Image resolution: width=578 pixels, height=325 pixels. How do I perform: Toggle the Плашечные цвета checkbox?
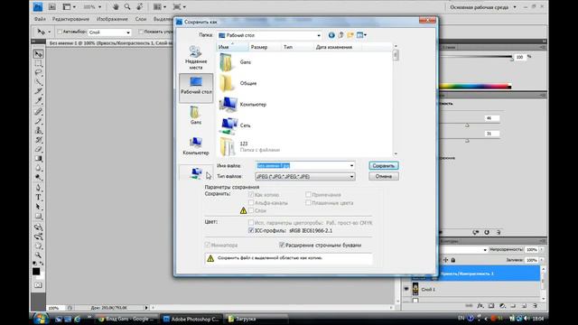(308, 202)
